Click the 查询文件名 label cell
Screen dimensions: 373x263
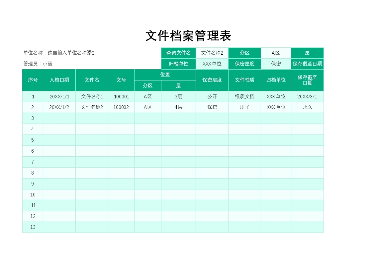tap(178, 53)
